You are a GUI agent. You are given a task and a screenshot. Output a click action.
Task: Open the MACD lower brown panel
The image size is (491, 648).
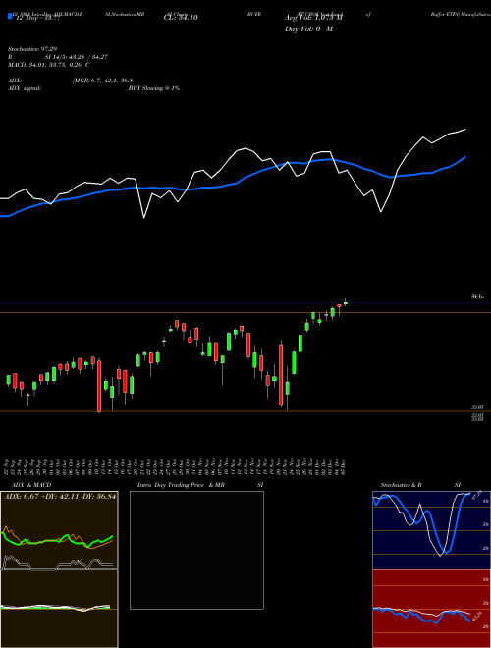click(59, 609)
